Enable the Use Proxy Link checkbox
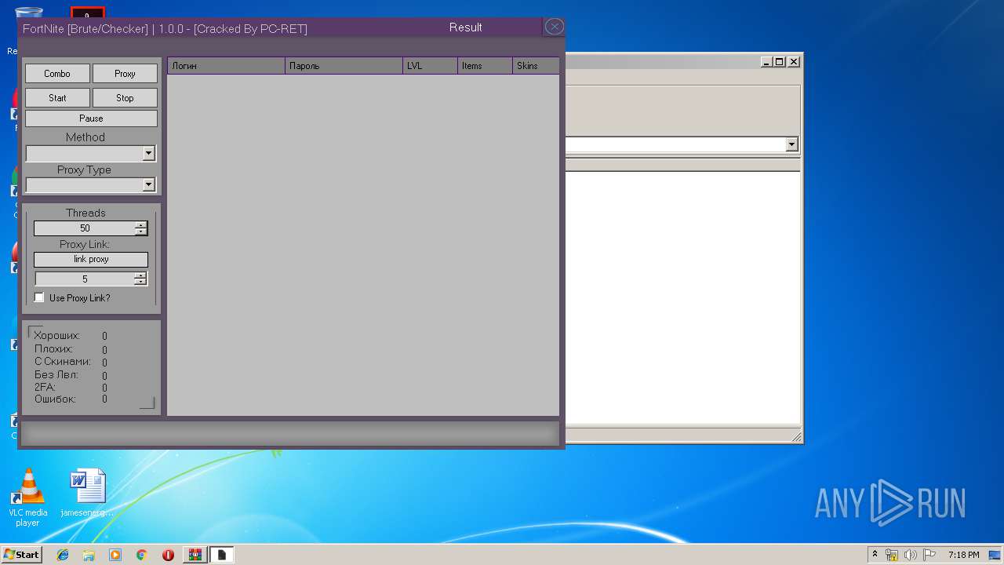The image size is (1004, 565). [x=39, y=298]
